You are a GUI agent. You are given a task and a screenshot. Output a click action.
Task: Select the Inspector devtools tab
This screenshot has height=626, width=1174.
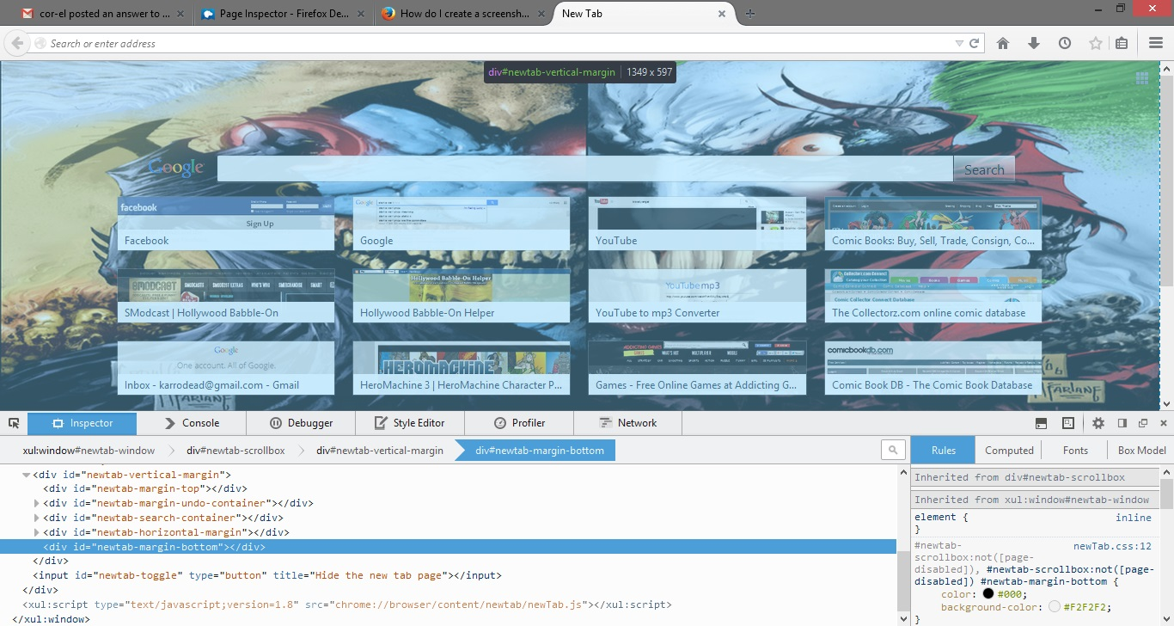(x=83, y=423)
